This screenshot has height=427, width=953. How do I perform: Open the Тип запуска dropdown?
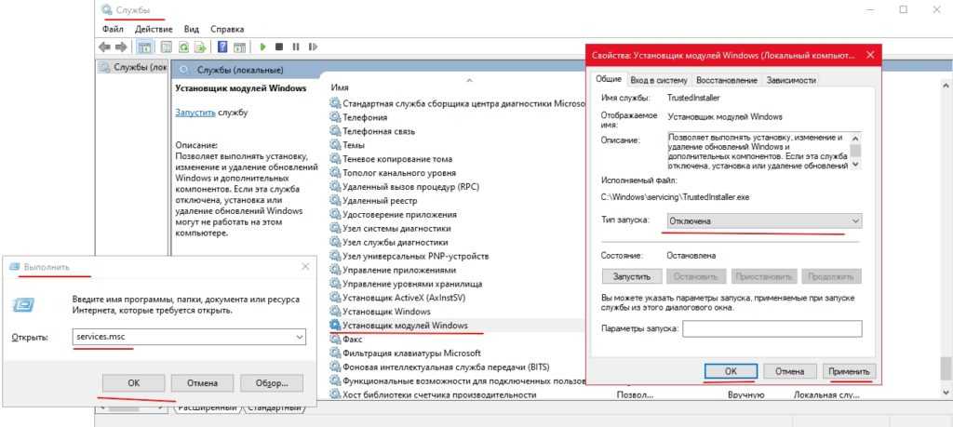(x=763, y=220)
